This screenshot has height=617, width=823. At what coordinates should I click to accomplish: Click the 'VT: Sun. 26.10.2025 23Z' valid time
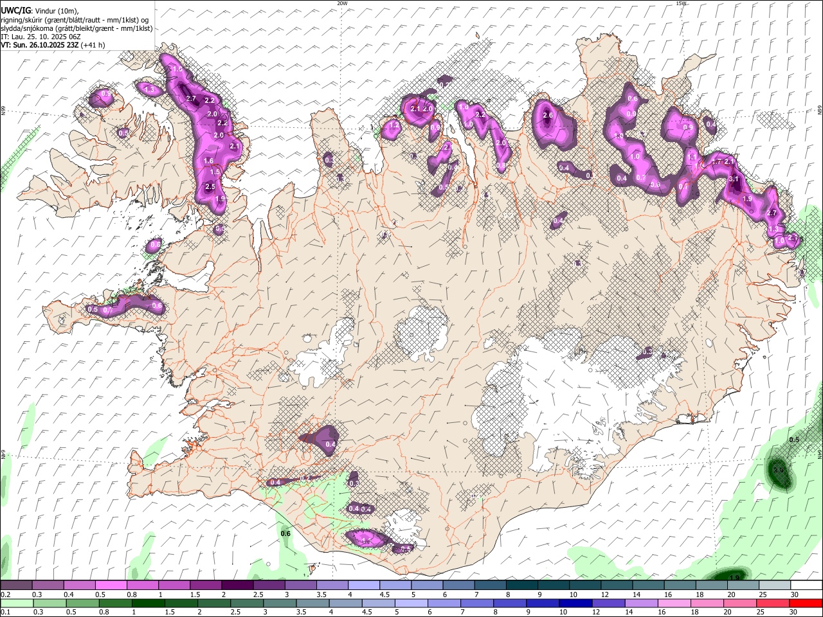[40, 45]
